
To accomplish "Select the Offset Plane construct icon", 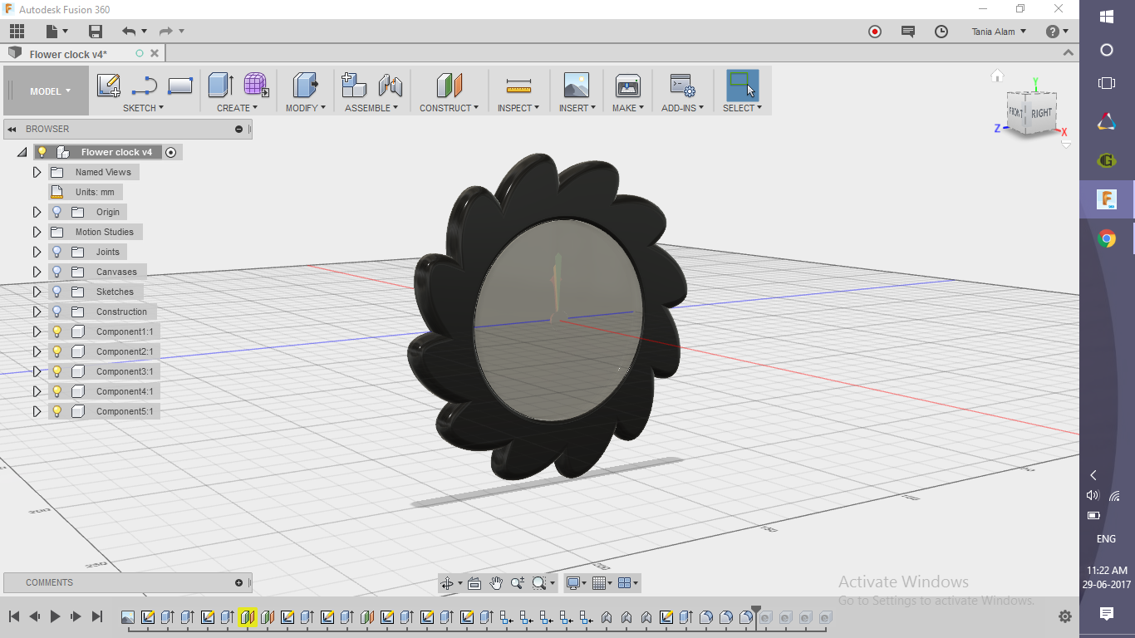I will tap(449, 85).
